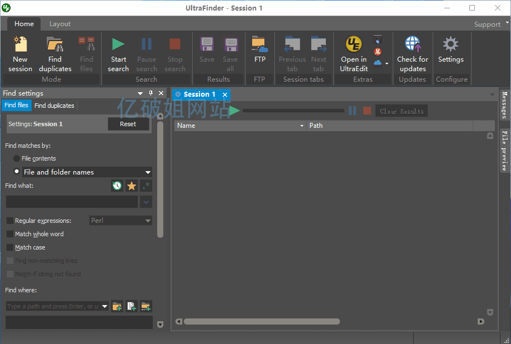Image resolution: width=511 pixels, height=344 pixels.
Task: Click the Save all results icon
Action: point(231,54)
